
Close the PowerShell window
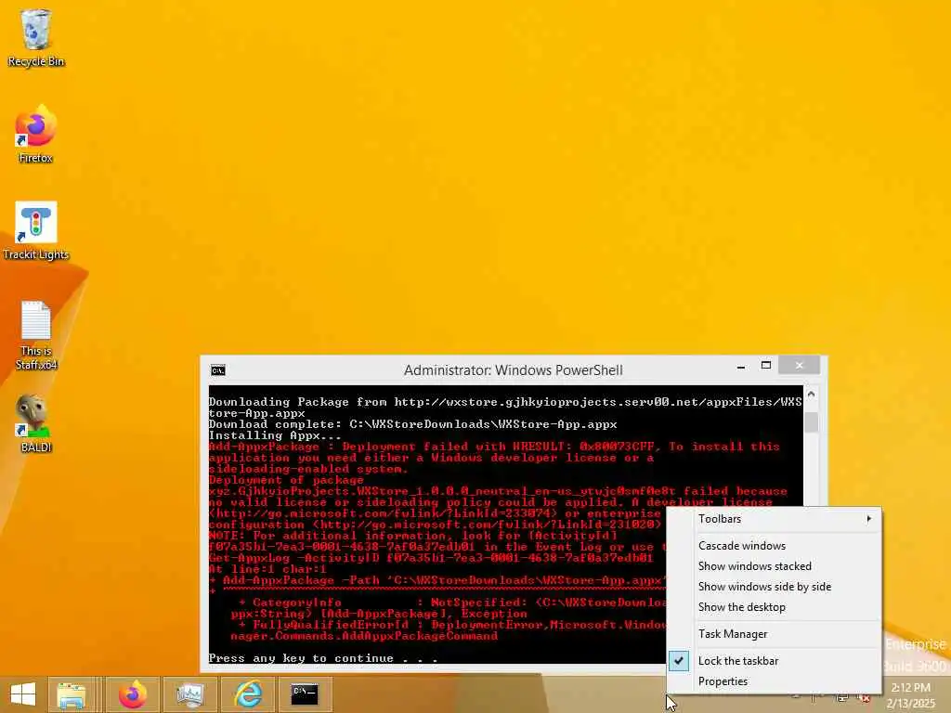799,365
